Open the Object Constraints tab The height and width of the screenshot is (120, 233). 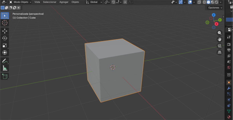229,105
